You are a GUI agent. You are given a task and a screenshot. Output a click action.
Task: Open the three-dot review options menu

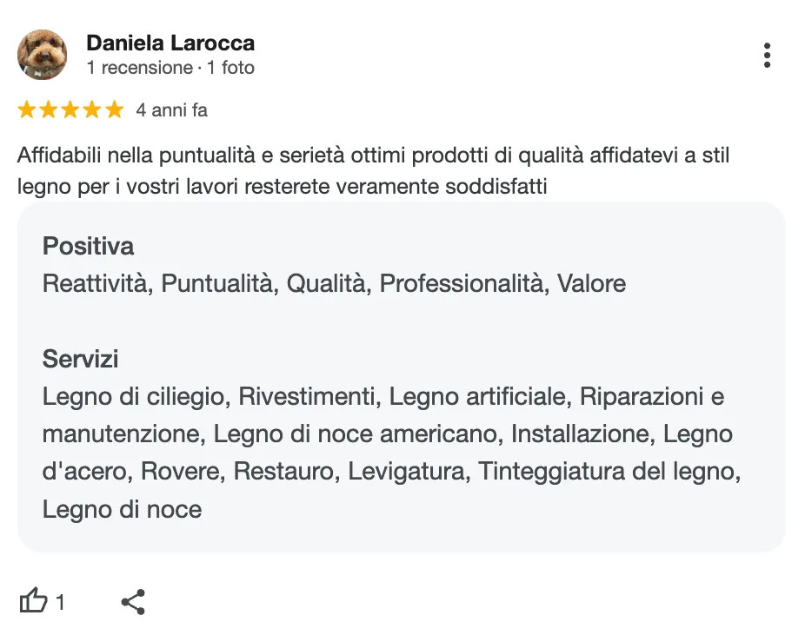767,55
